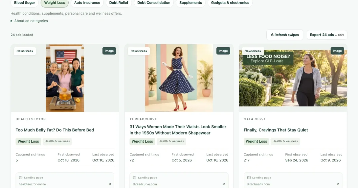Image resolution: width=358 pixels, height=188 pixels.
Task: Click the NewsBreak badge on the Threadcurve ad
Action: click(x=139, y=51)
